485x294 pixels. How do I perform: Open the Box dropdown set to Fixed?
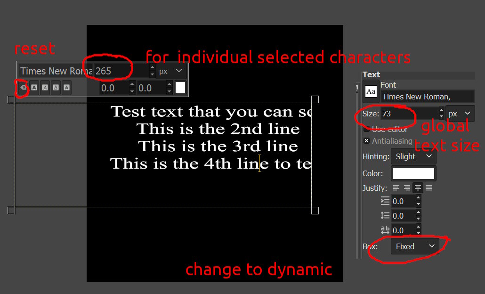[x=415, y=246]
